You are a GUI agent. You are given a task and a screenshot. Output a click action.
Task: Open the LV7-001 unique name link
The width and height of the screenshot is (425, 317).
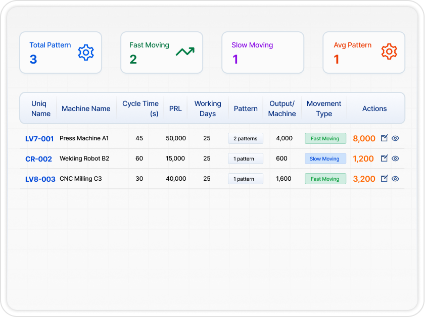coord(39,139)
